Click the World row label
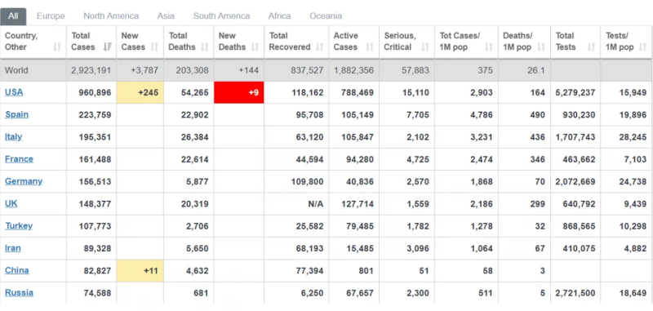 coord(16,70)
